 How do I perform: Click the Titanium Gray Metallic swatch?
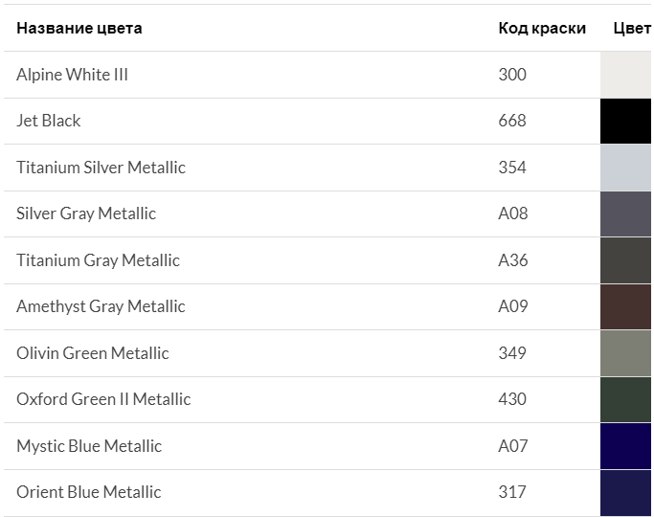626,260
